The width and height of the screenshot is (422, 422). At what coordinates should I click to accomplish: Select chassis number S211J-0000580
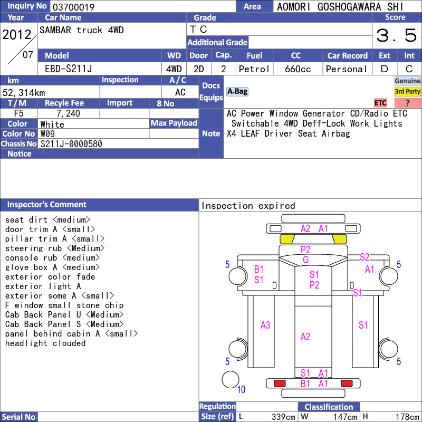coord(71,144)
